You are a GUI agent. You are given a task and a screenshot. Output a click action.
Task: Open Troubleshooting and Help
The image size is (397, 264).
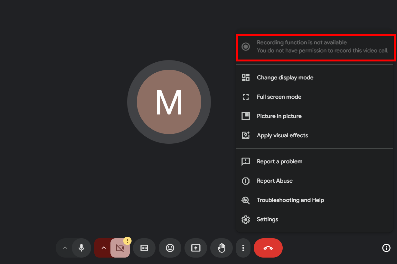pos(315,200)
